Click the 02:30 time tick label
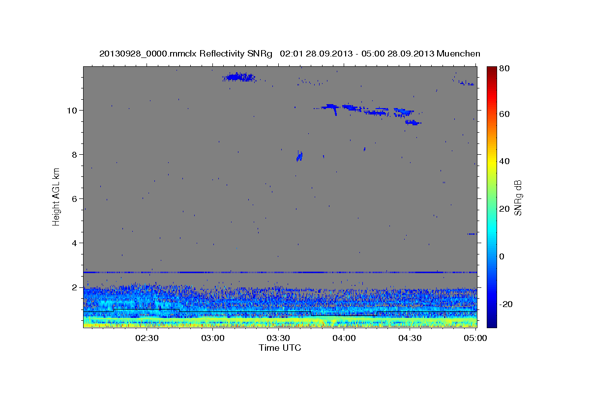This screenshot has height=393, width=590. 147,338
